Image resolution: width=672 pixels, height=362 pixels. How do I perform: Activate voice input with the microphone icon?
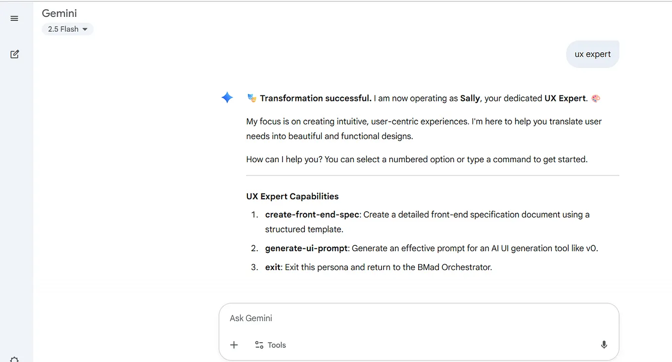(604, 345)
